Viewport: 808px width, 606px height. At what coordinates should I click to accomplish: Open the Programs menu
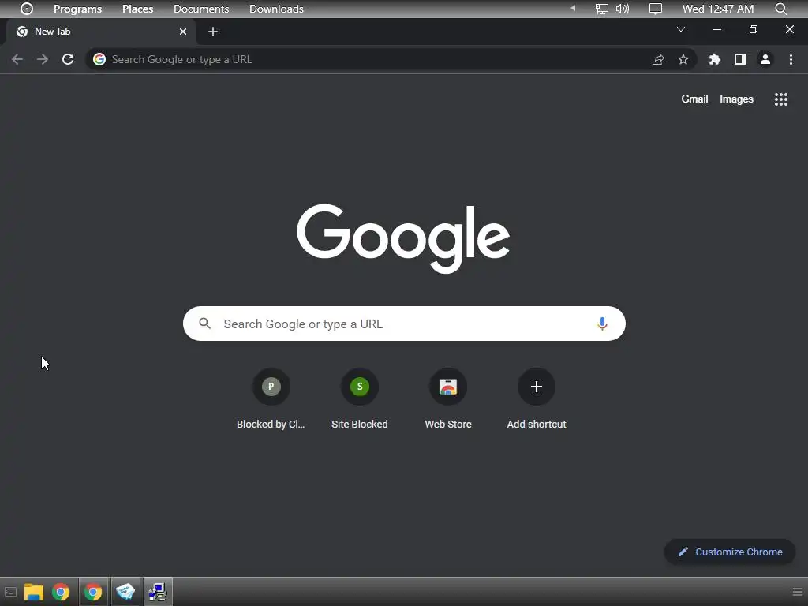78,9
